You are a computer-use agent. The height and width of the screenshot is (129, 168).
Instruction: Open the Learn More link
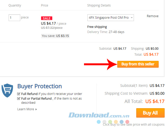[x=26, y=109]
